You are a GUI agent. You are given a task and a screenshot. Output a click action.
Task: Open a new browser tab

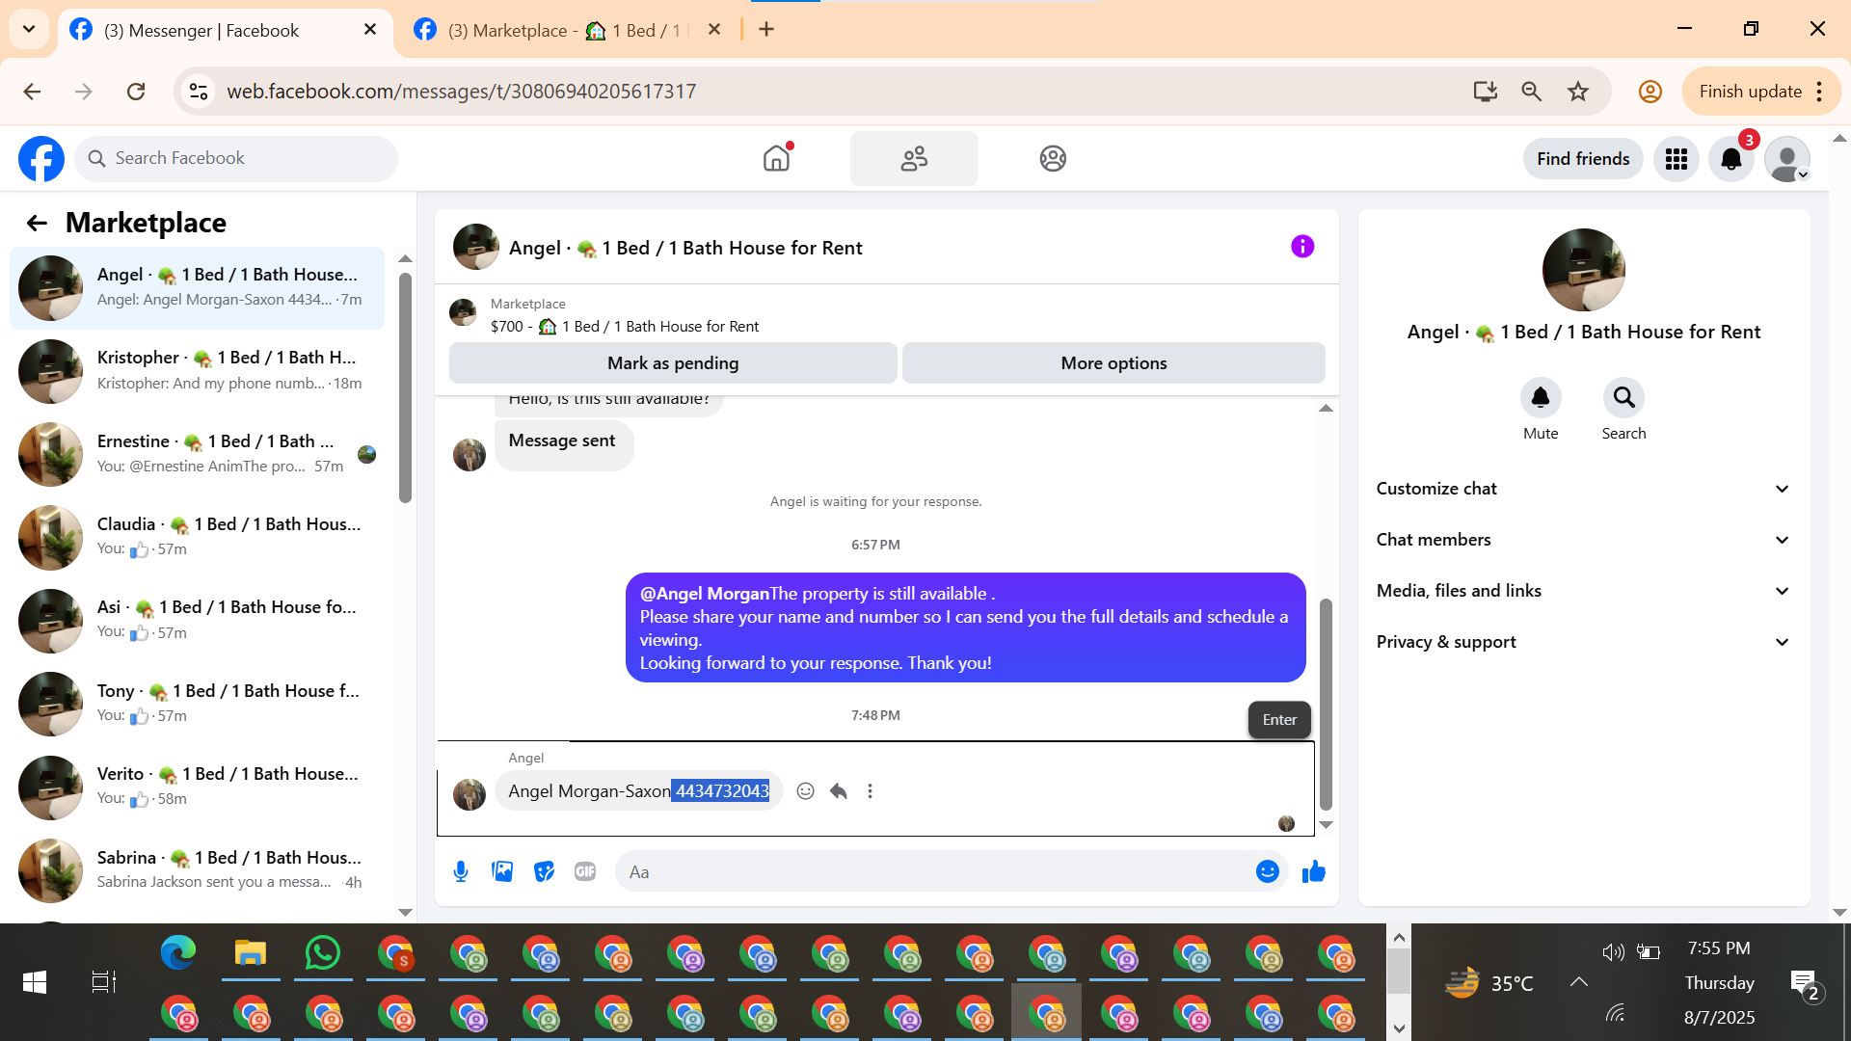(x=766, y=30)
